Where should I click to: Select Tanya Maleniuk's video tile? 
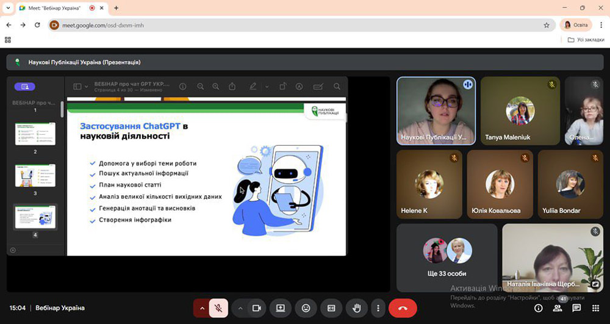(x=520, y=110)
